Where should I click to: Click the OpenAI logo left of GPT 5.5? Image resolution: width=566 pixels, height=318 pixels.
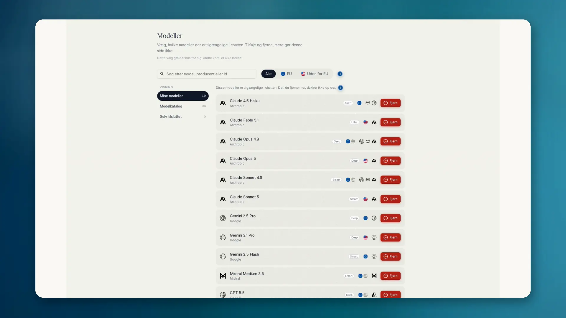[223, 295]
